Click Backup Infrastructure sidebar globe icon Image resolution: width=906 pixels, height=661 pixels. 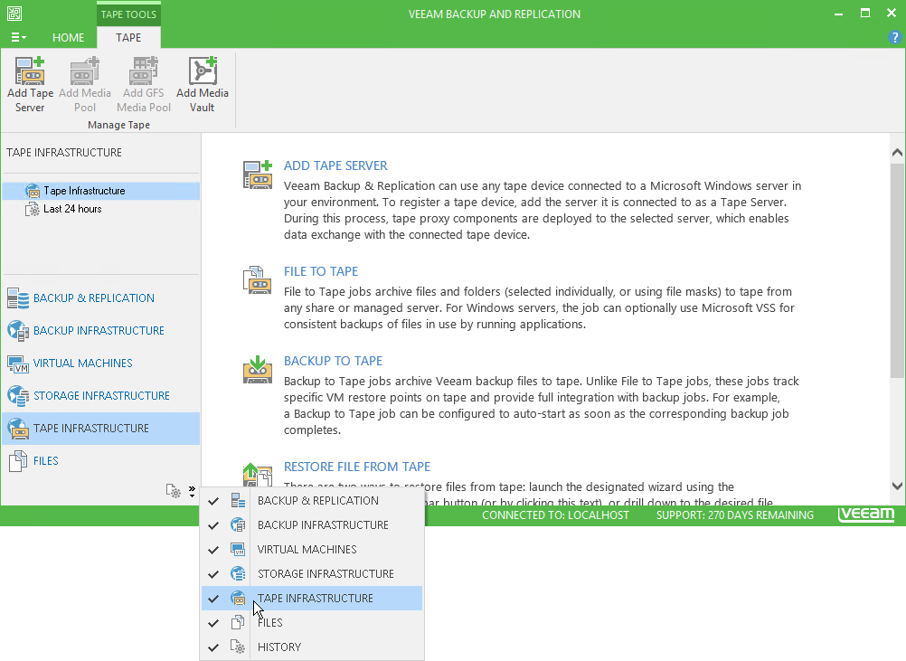[x=18, y=331]
